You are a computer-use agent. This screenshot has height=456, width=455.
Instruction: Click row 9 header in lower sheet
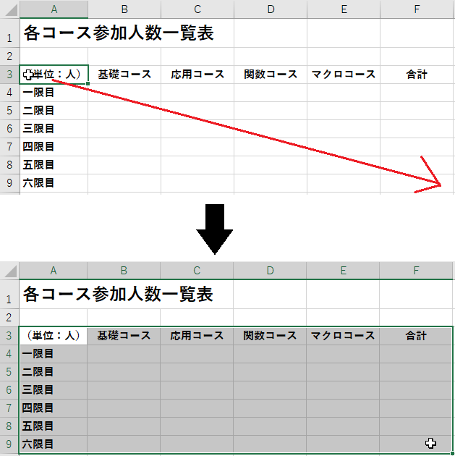tap(9, 444)
